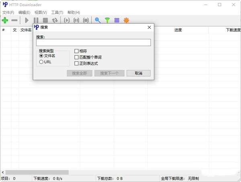Select the 文件名 search type radio button
The image size is (241, 182).
click(41, 56)
